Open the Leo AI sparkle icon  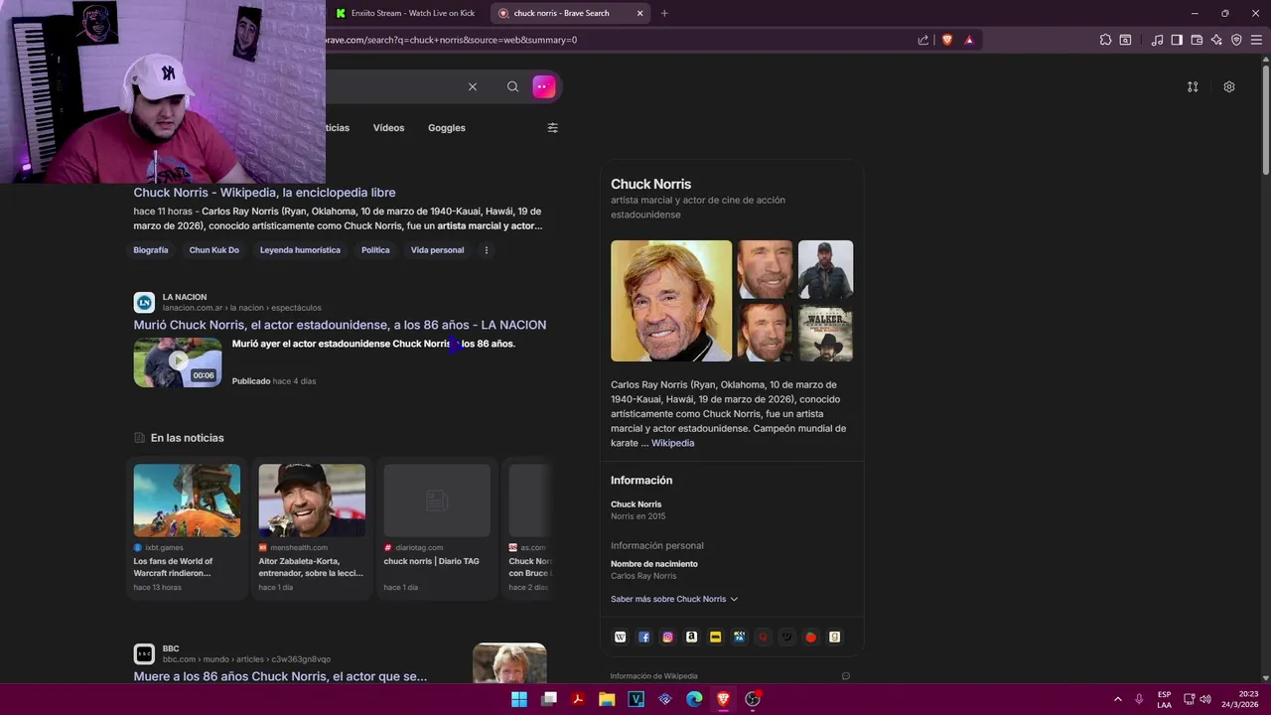tap(1216, 40)
